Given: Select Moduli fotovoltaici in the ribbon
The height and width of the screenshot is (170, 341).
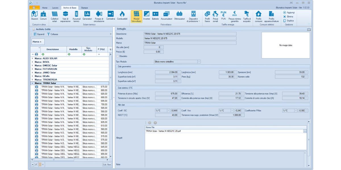Looking at the screenshot, I should click(x=136, y=17).
